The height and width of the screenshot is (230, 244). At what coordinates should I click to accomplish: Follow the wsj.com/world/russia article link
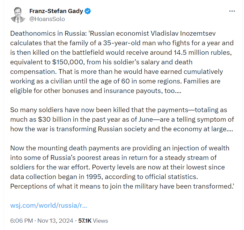[x=48, y=205]
